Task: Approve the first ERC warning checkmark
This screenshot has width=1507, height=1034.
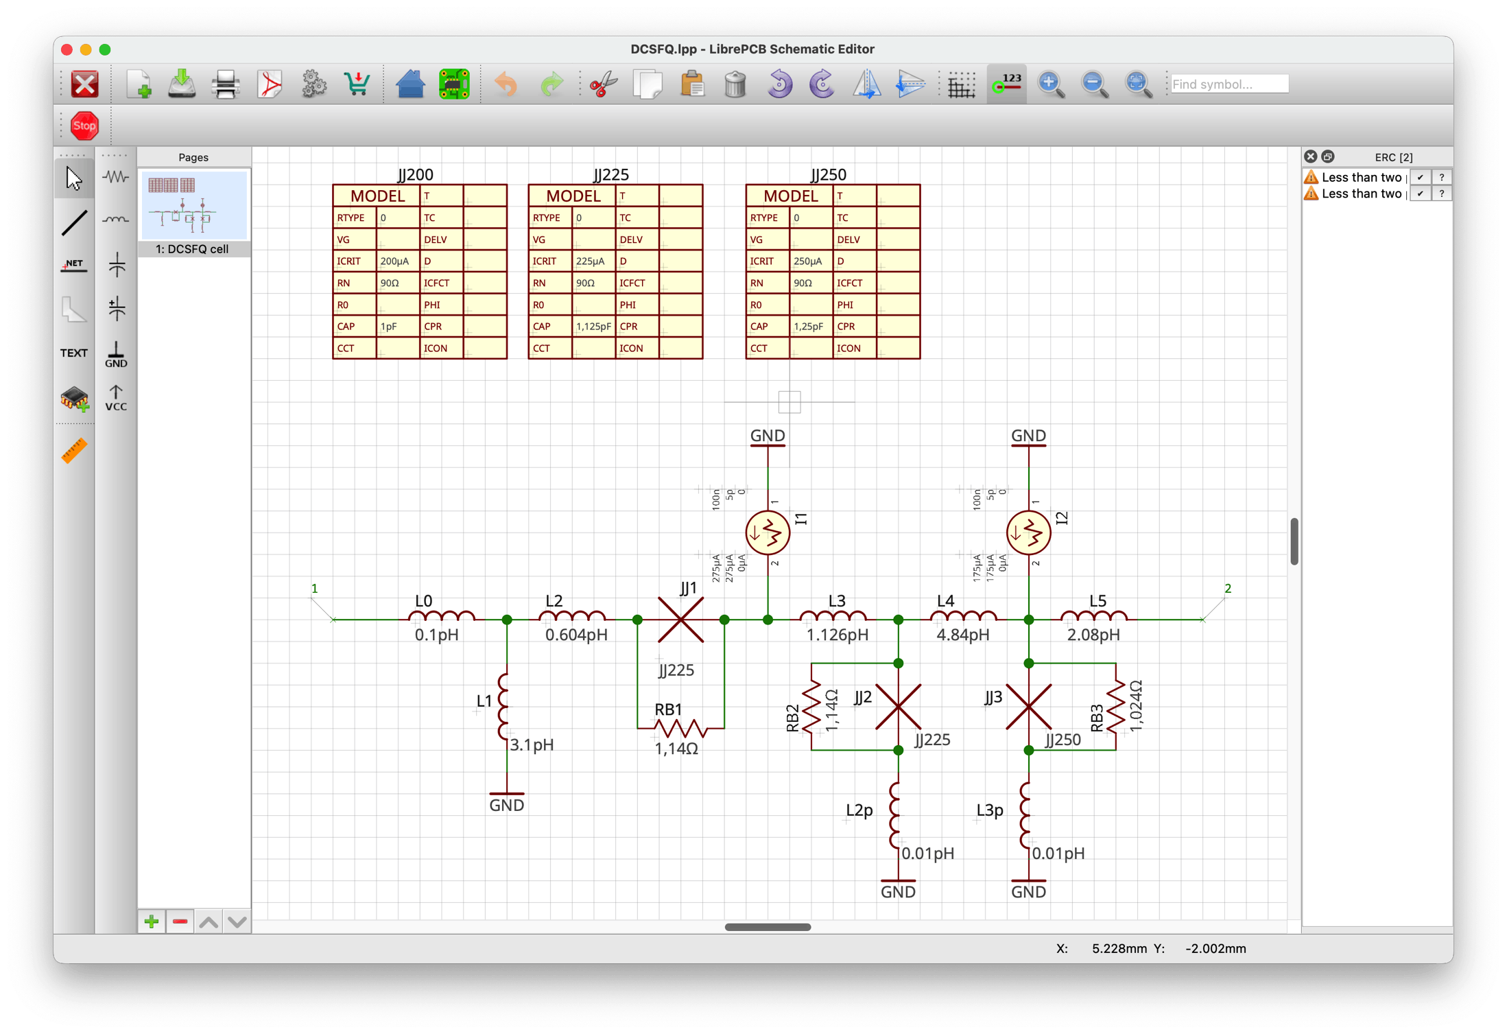Action: 1421,177
